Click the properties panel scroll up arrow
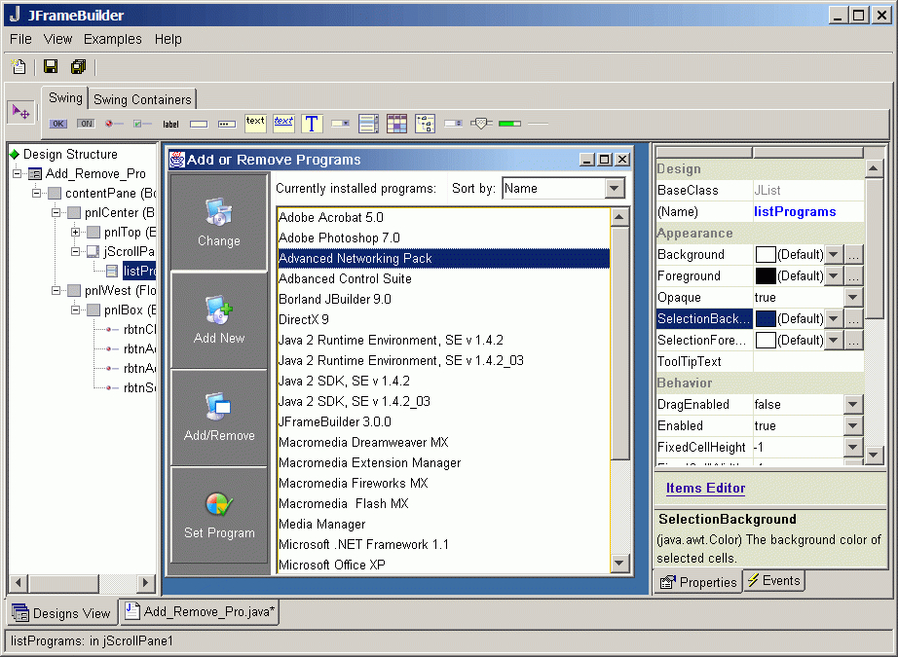This screenshot has height=657, width=898. (874, 168)
